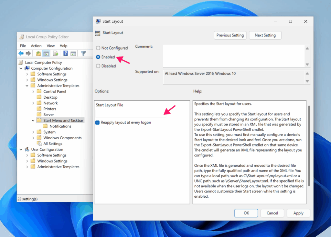Viewport: 331px width, 237px height.
Task: Toggle the Show/Hide Action Pane icon
Action: tap(73, 54)
